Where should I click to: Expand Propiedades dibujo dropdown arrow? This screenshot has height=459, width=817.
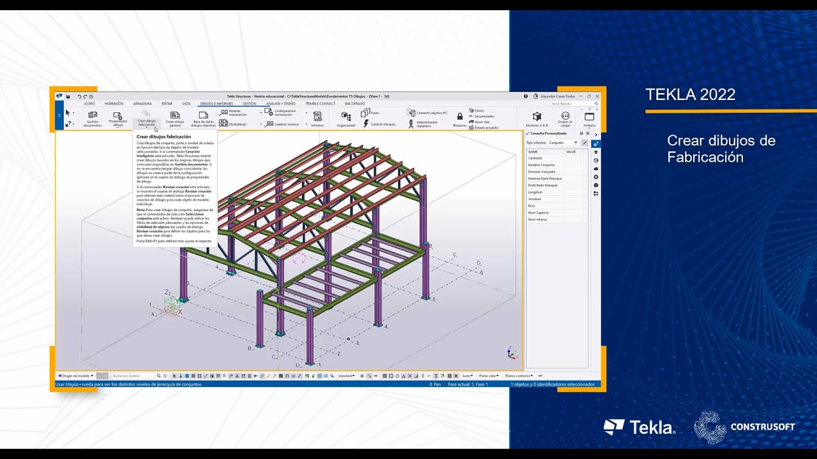(118, 127)
